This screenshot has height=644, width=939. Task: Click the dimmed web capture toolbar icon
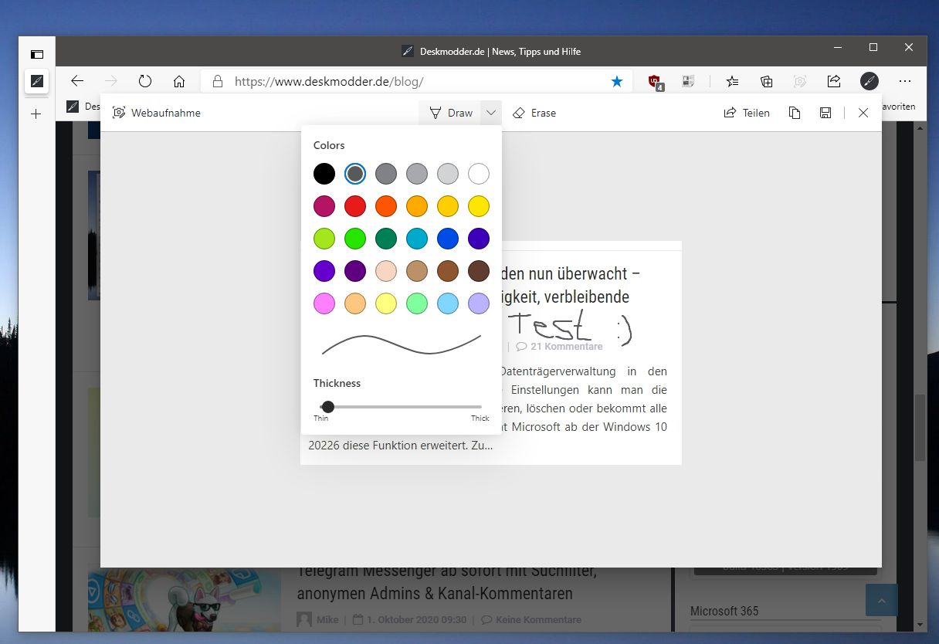tap(800, 81)
